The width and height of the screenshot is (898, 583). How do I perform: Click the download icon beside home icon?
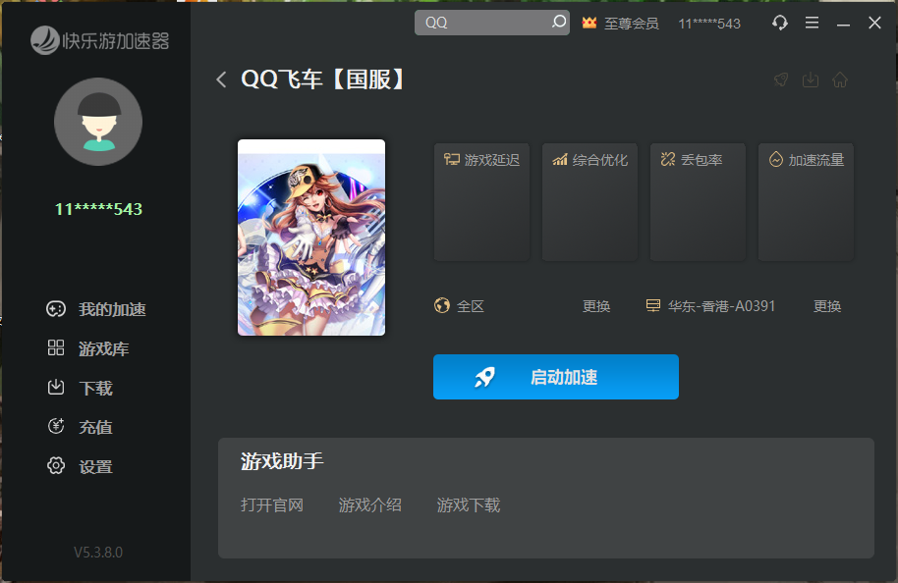811,79
